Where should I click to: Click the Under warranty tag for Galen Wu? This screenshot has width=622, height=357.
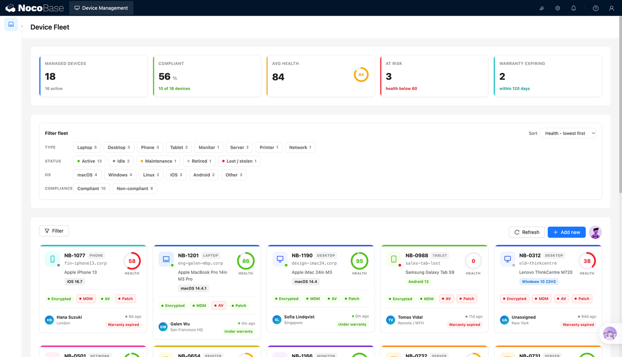point(239,331)
